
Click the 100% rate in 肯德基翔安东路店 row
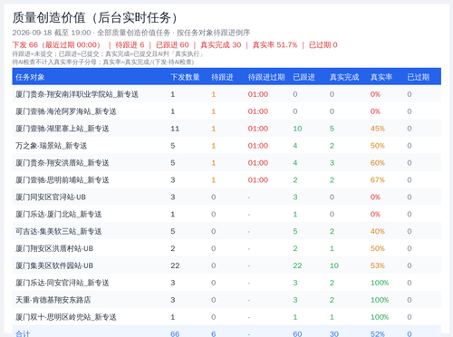point(380,300)
